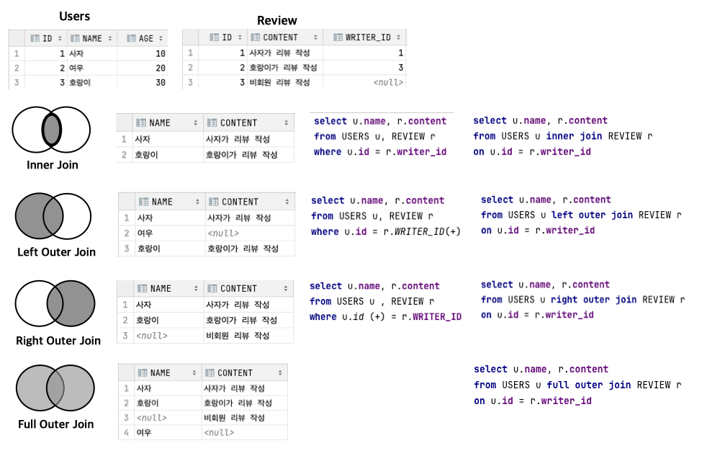Screen dimensions: 707x456
Task: Toggle sort arrows on Inner Join CONTENT column
Action: point(286,122)
